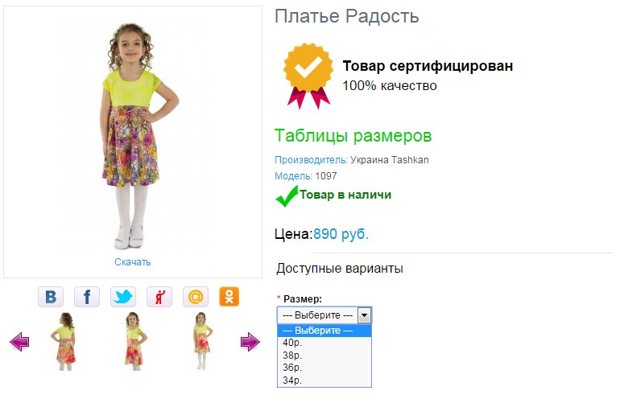This screenshot has height=403, width=620.
Task: Click the red Ya.ru share icon
Action: (x=159, y=297)
